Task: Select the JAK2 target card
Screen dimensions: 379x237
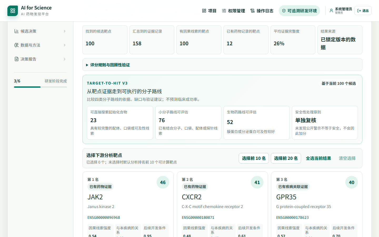Action: tap(128, 204)
